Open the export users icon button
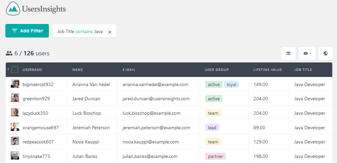The image size is (337, 163). 288,53
